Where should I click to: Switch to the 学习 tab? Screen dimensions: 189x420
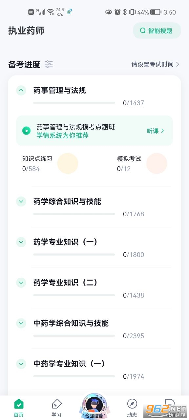click(x=56, y=408)
